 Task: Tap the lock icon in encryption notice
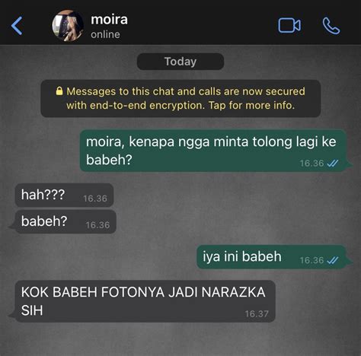click(59, 91)
